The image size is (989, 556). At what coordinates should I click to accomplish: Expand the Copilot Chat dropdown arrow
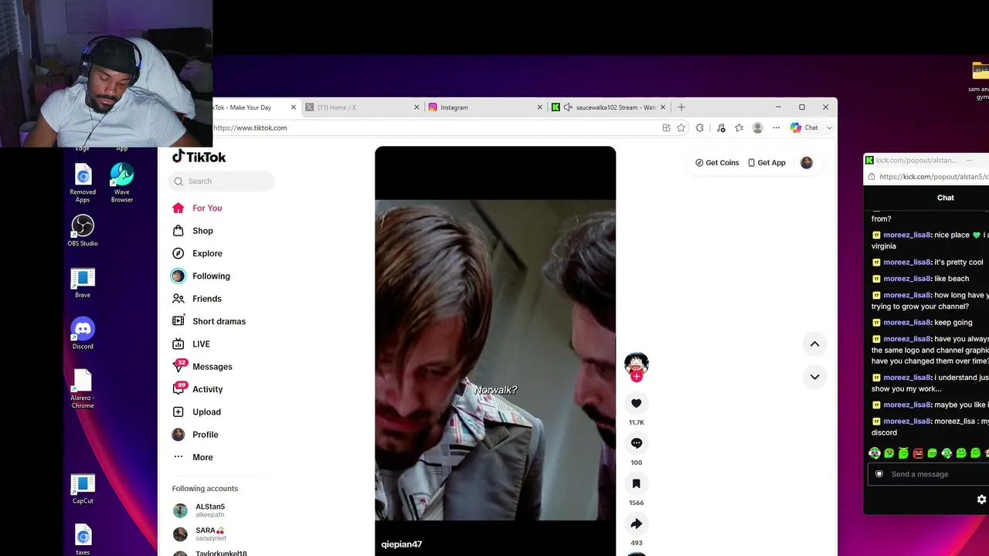(829, 128)
